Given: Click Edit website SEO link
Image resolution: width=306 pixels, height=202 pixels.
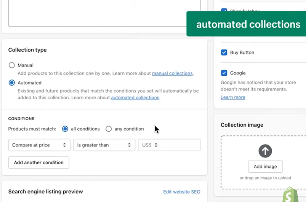Looking at the screenshot, I should point(182,192).
